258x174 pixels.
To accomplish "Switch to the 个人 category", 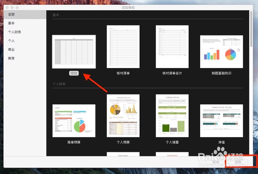I will (25, 41).
